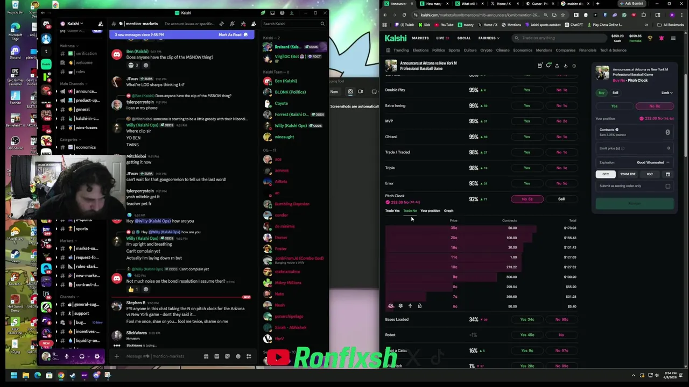Click No 2¢ button in MVP row
The image size is (689, 387).
pos(561,121)
